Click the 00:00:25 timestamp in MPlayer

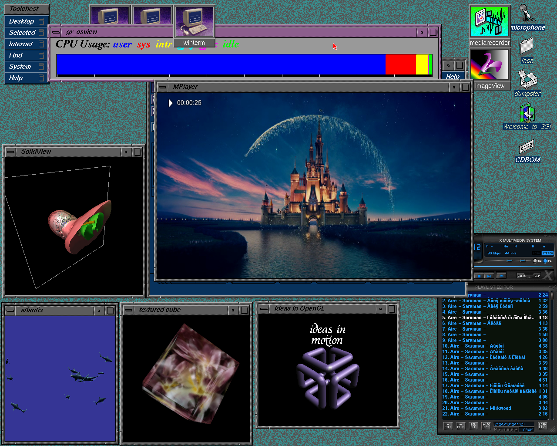(189, 103)
